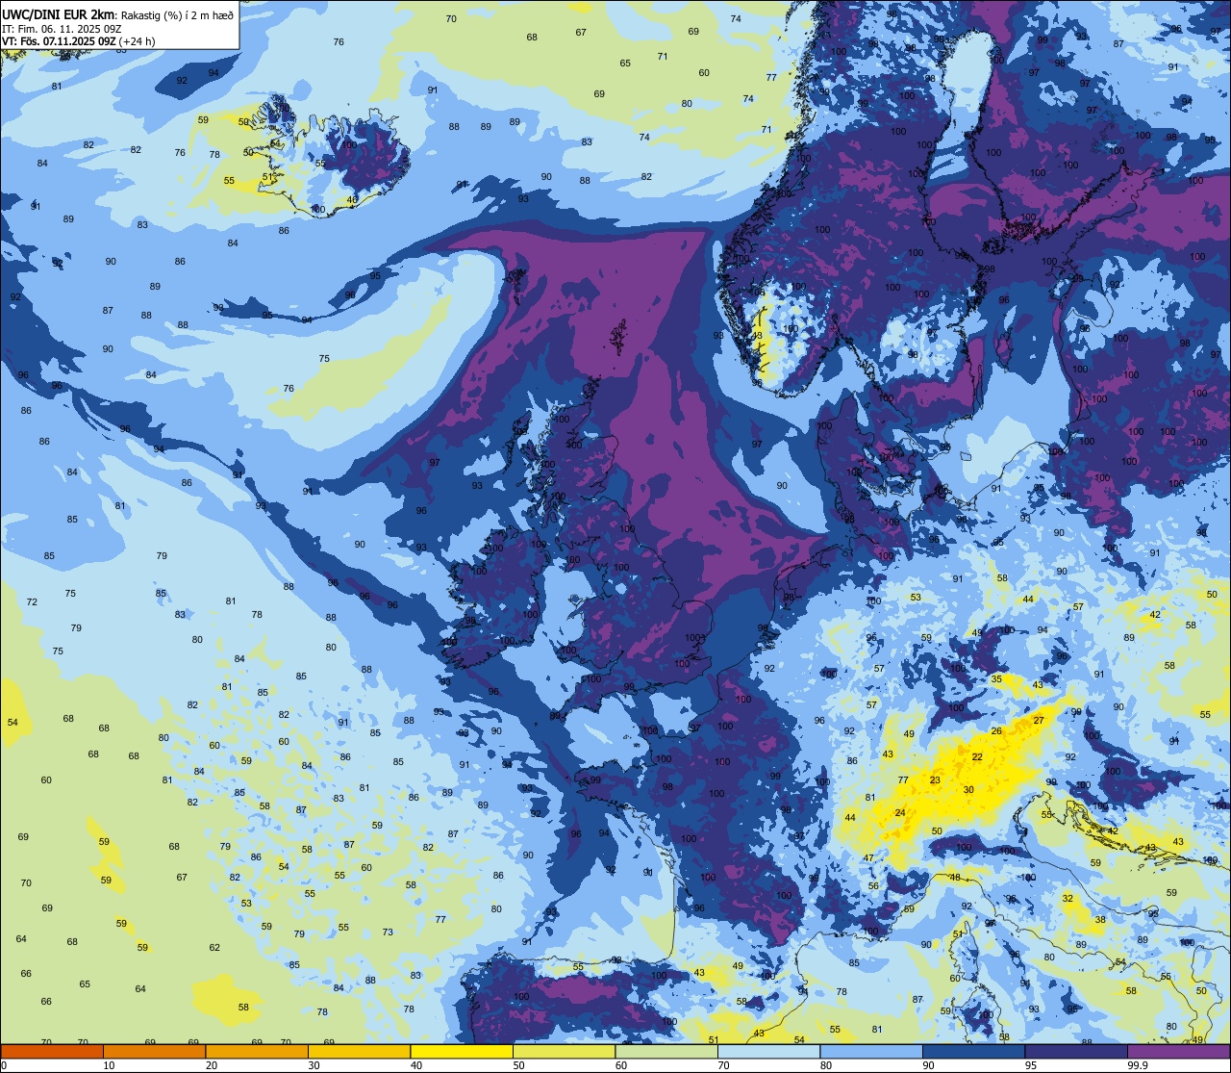
Task: Click the legend tick label 20
Action: [212, 1065]
